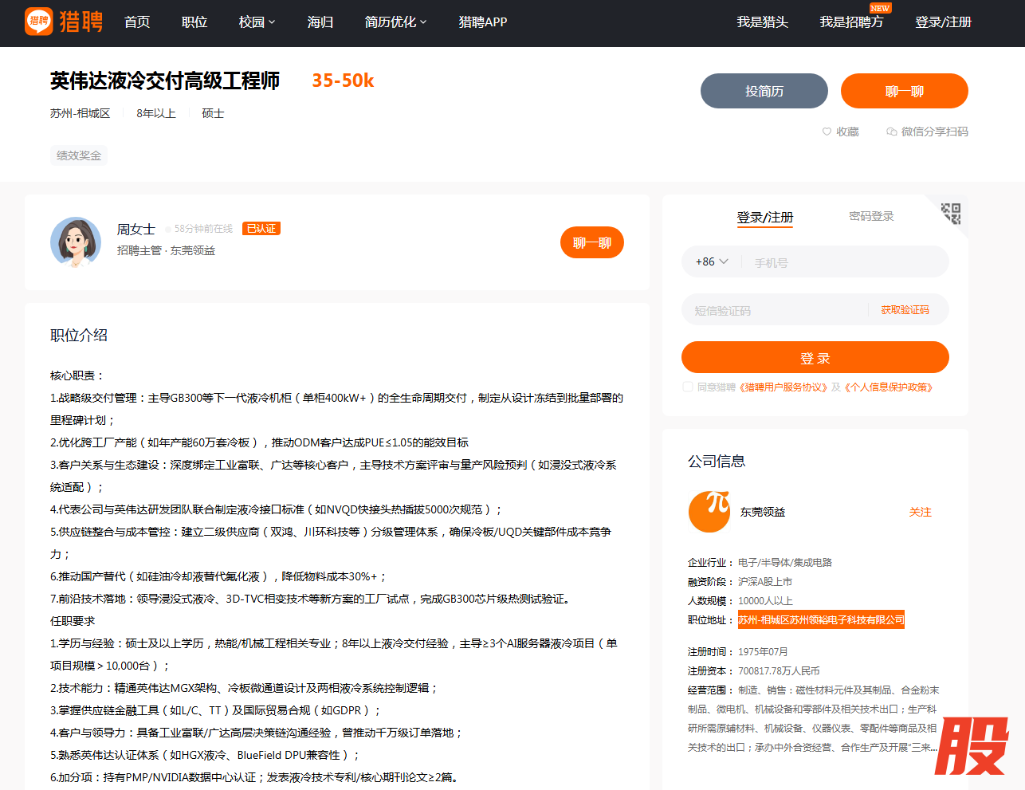Screen dimensions: 1025x790
Task: Click the 东莞领益 company logo
Action: pos(709,512)
